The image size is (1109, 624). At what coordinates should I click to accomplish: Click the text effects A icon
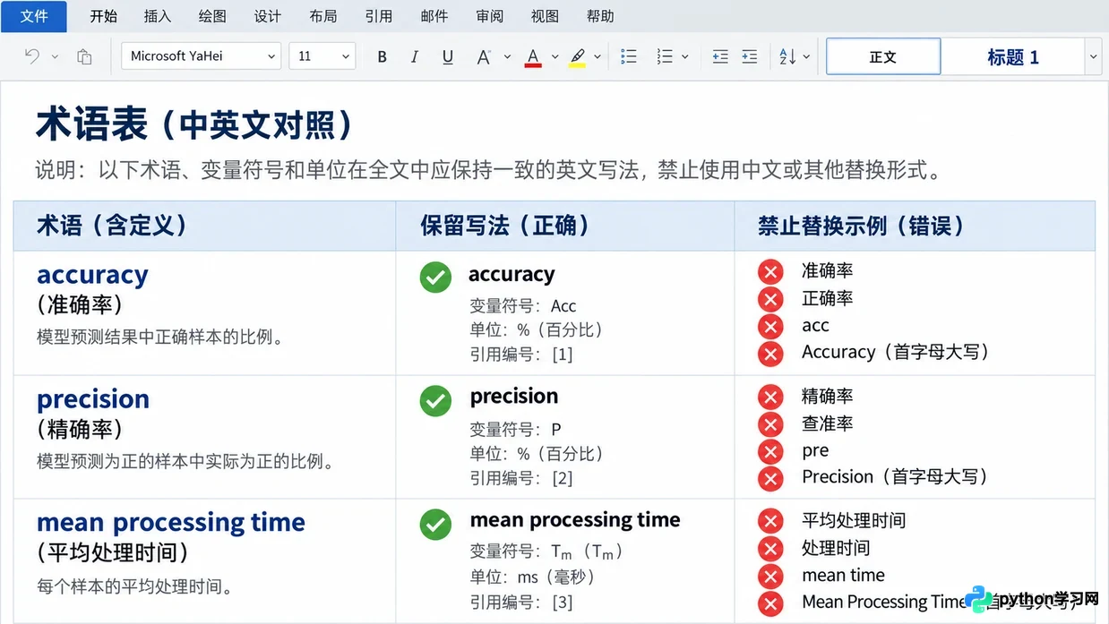click(x=484, y=56)
